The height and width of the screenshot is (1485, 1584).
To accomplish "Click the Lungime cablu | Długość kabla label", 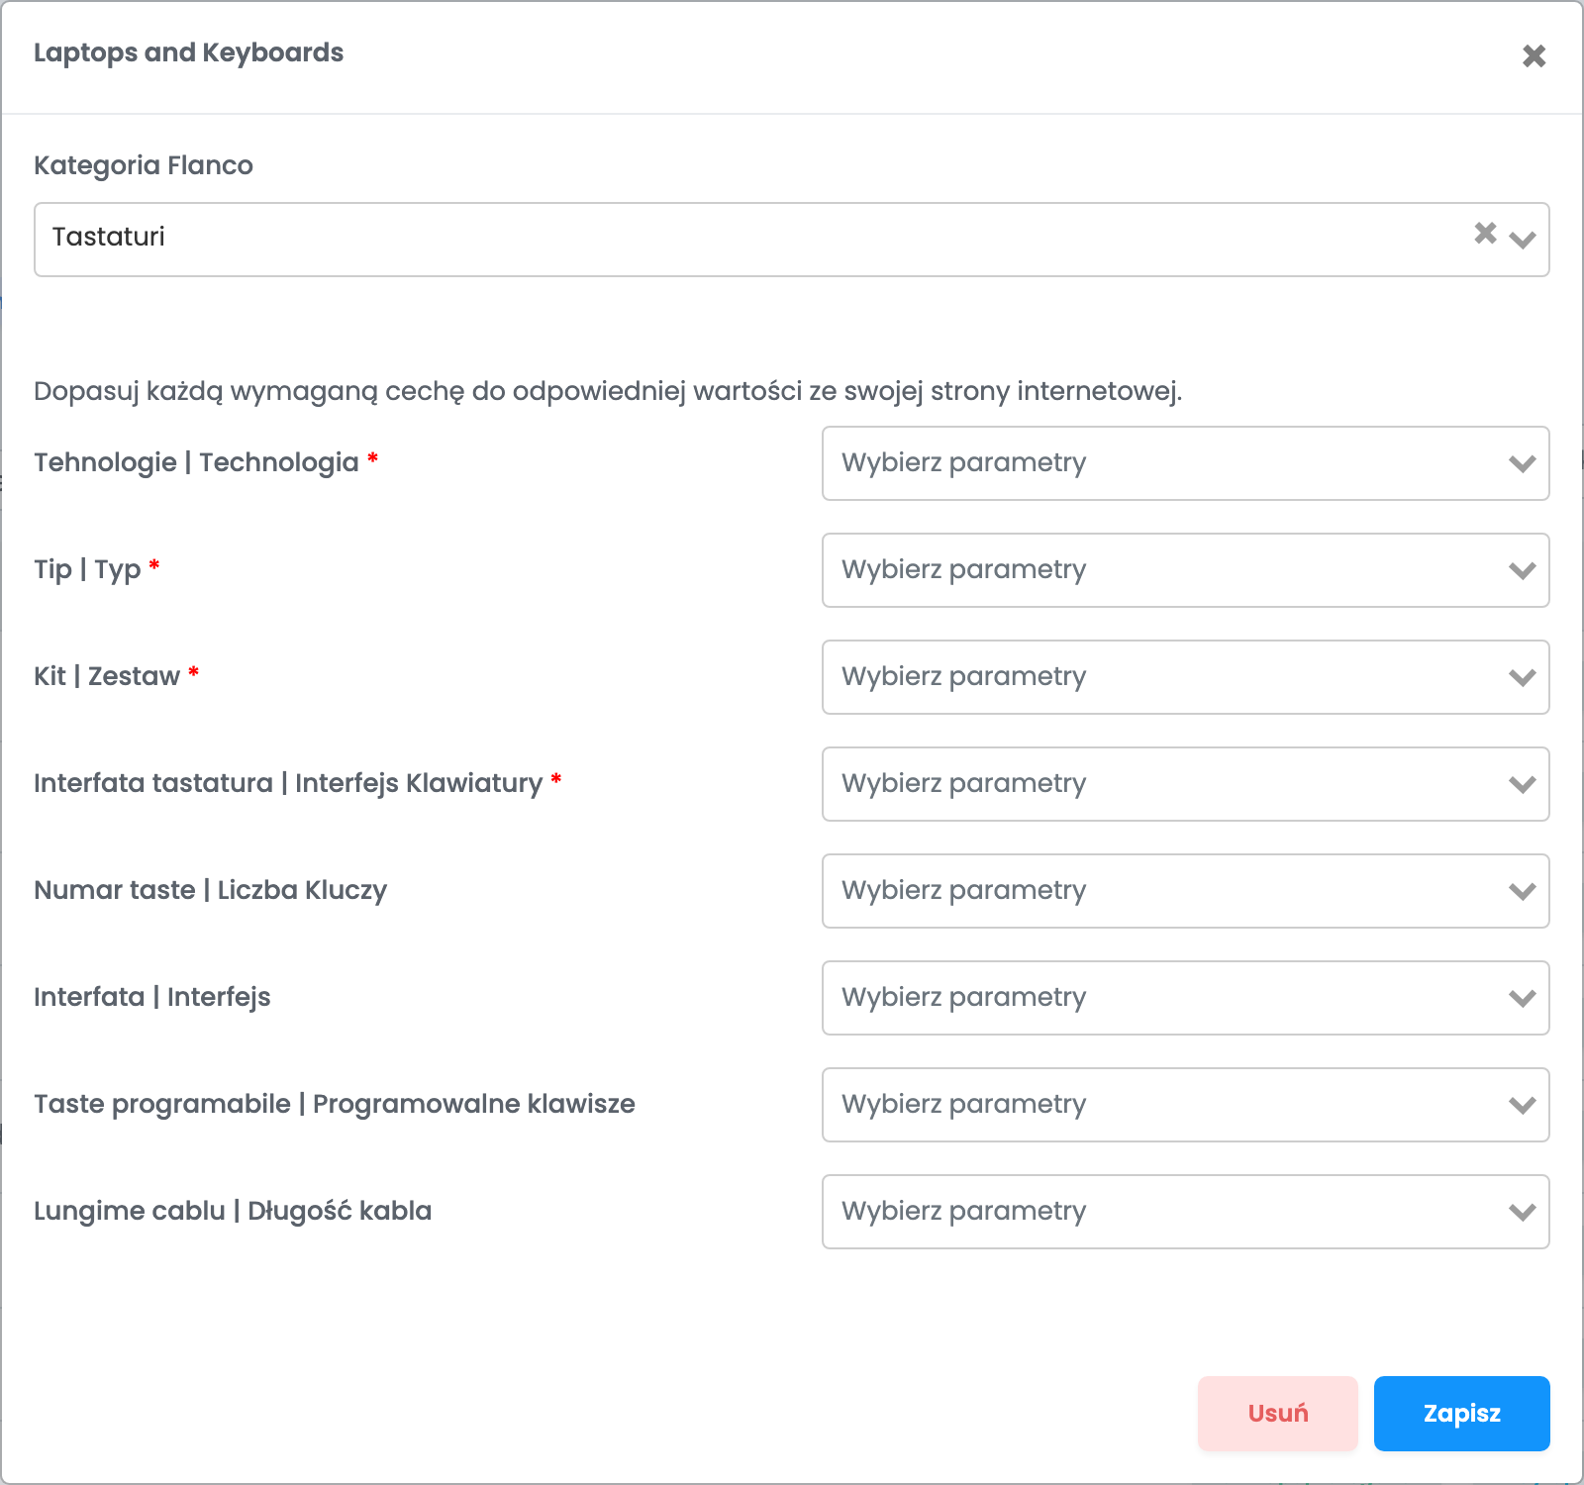I will (x=233, y=1211).
